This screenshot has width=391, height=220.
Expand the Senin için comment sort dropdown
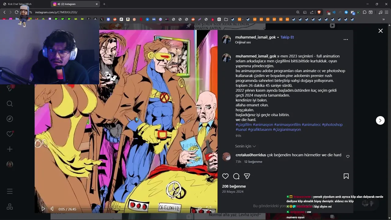point(246,146)
